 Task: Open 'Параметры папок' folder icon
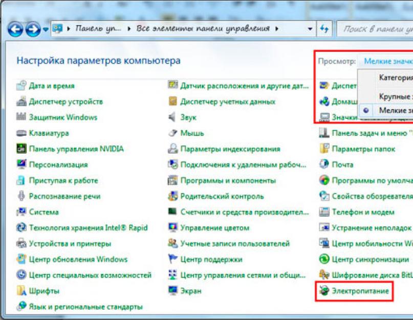point(324,148)
